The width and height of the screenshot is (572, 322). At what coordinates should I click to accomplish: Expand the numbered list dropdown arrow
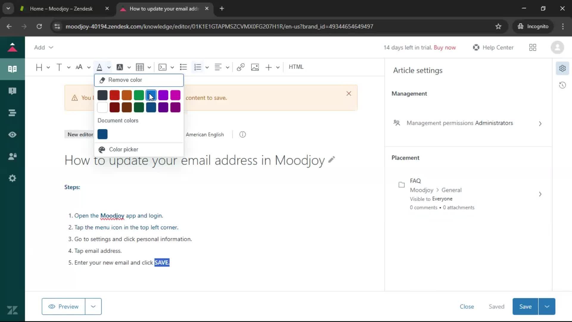(x=207, y=67)
